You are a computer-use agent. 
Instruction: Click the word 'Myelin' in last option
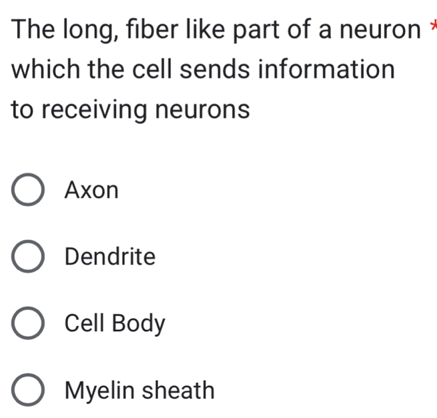(x=99, y=391)
